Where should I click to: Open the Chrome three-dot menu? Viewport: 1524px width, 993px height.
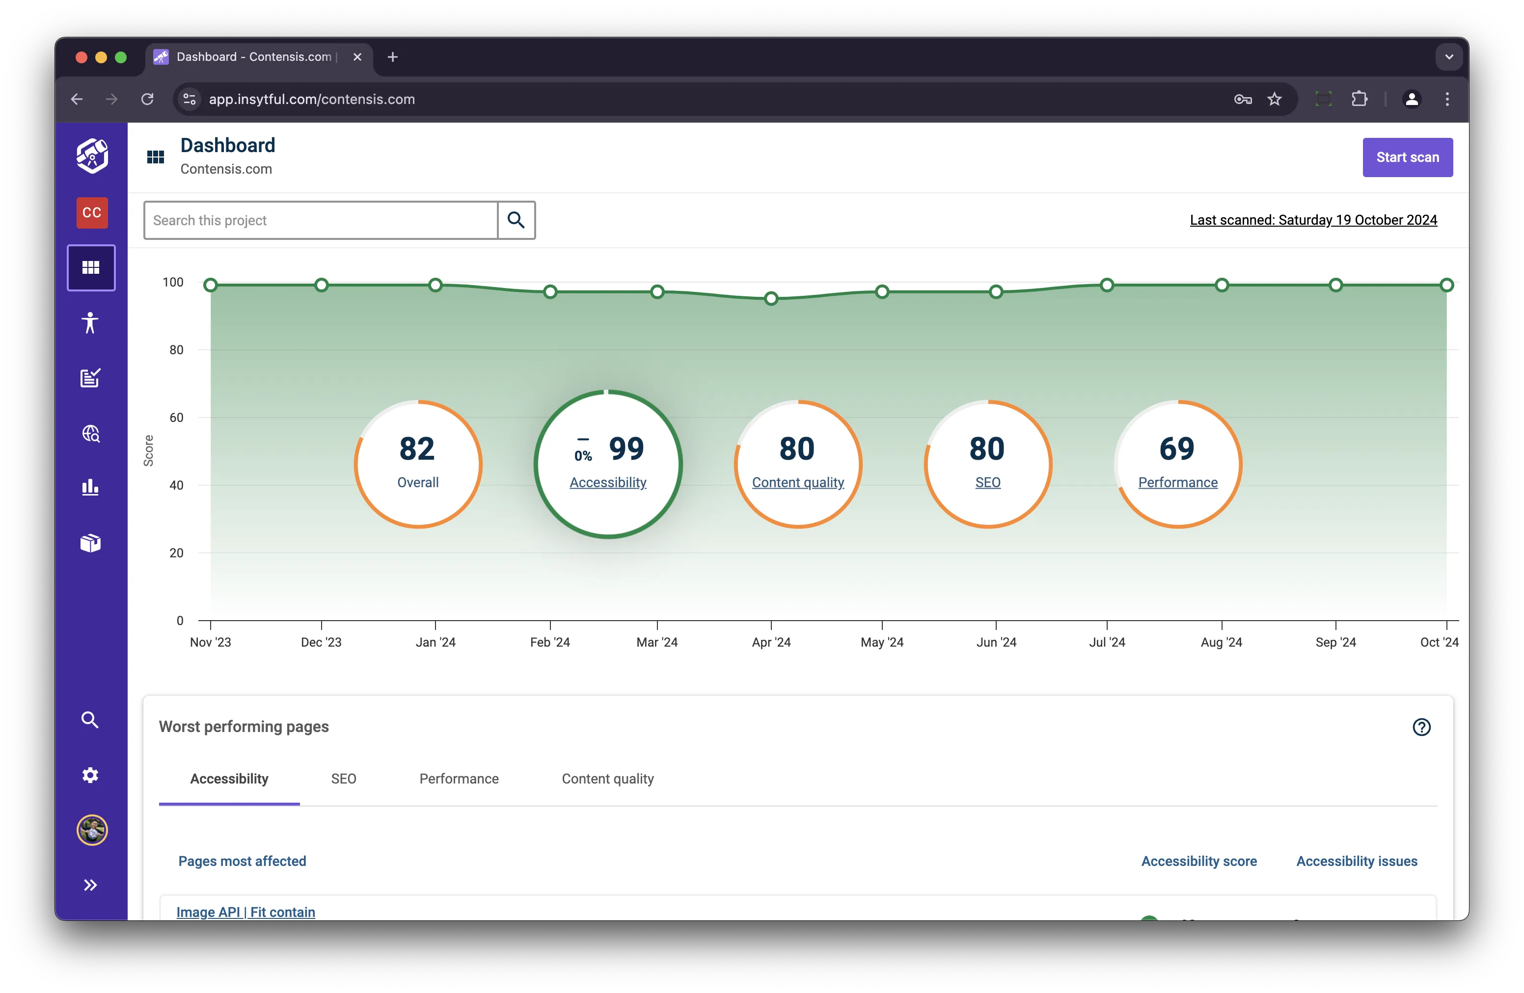tap(1446, 99)
